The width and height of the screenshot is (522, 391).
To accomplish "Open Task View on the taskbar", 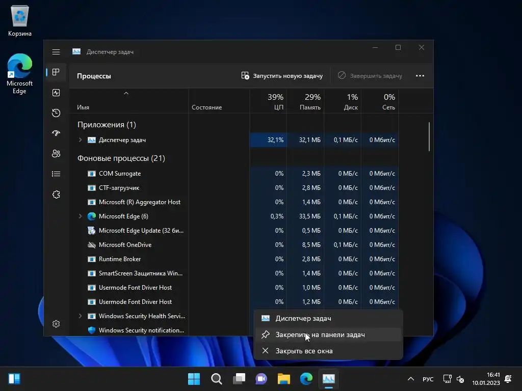I will (239, 379).
